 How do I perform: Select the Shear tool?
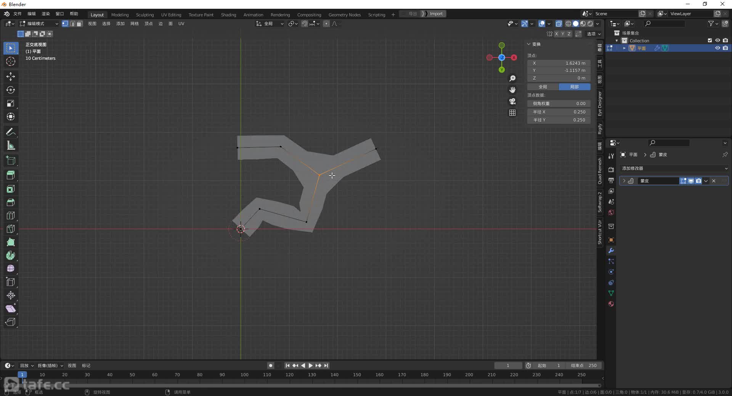pos(11,309)
